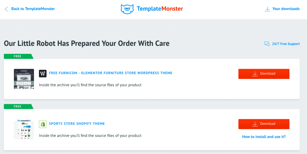Image resolution: width=307 pixels, height=154 pixels.
Task: Open the 24/7 Free Support link
Action: coord(286,44)
